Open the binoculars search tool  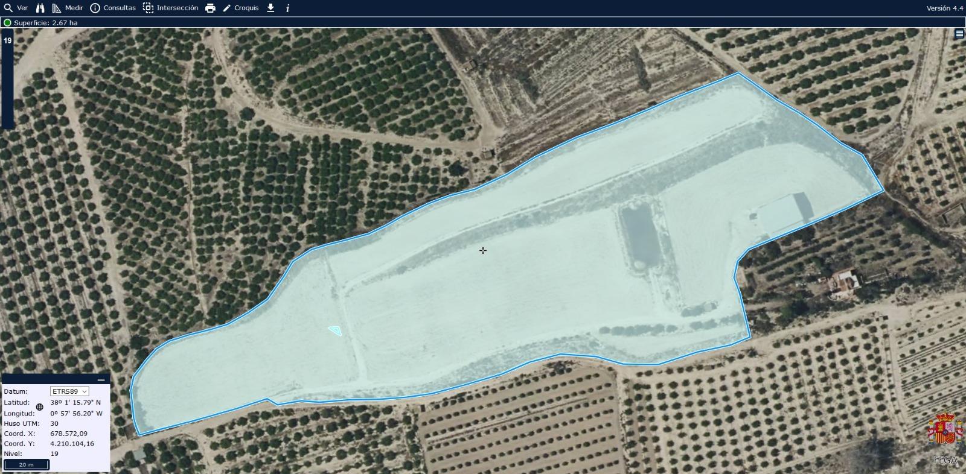pyautogui.click(x=40, y=8)
